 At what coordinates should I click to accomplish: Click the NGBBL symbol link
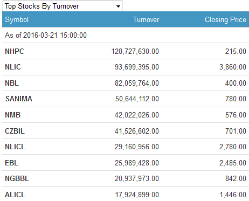point(17,178)
